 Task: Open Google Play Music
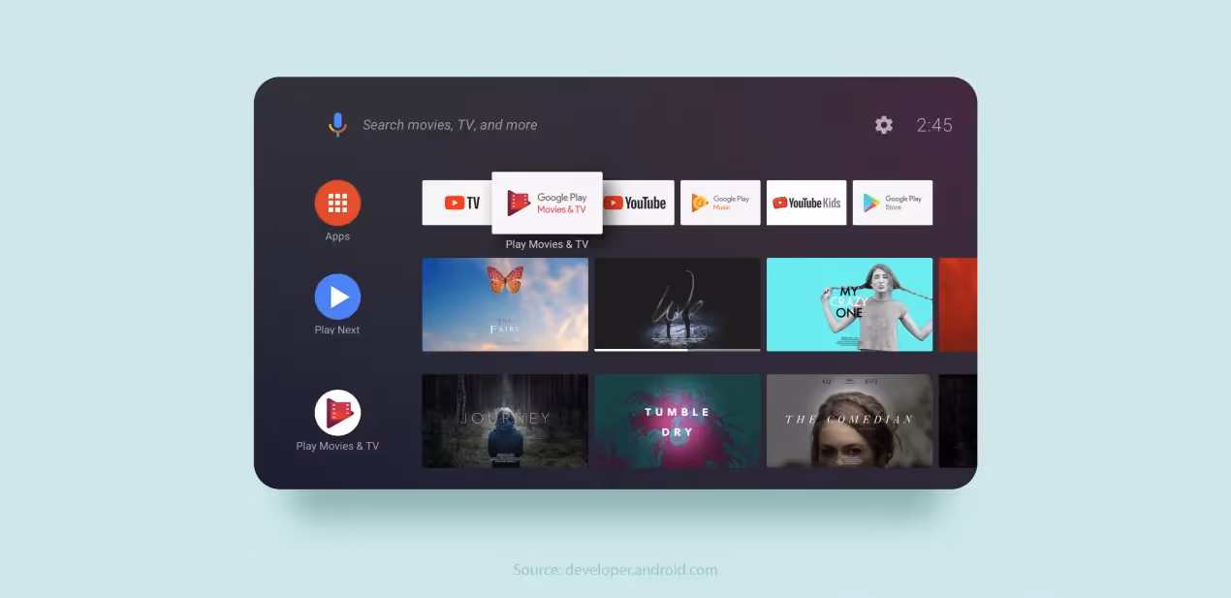click(720, 203)
